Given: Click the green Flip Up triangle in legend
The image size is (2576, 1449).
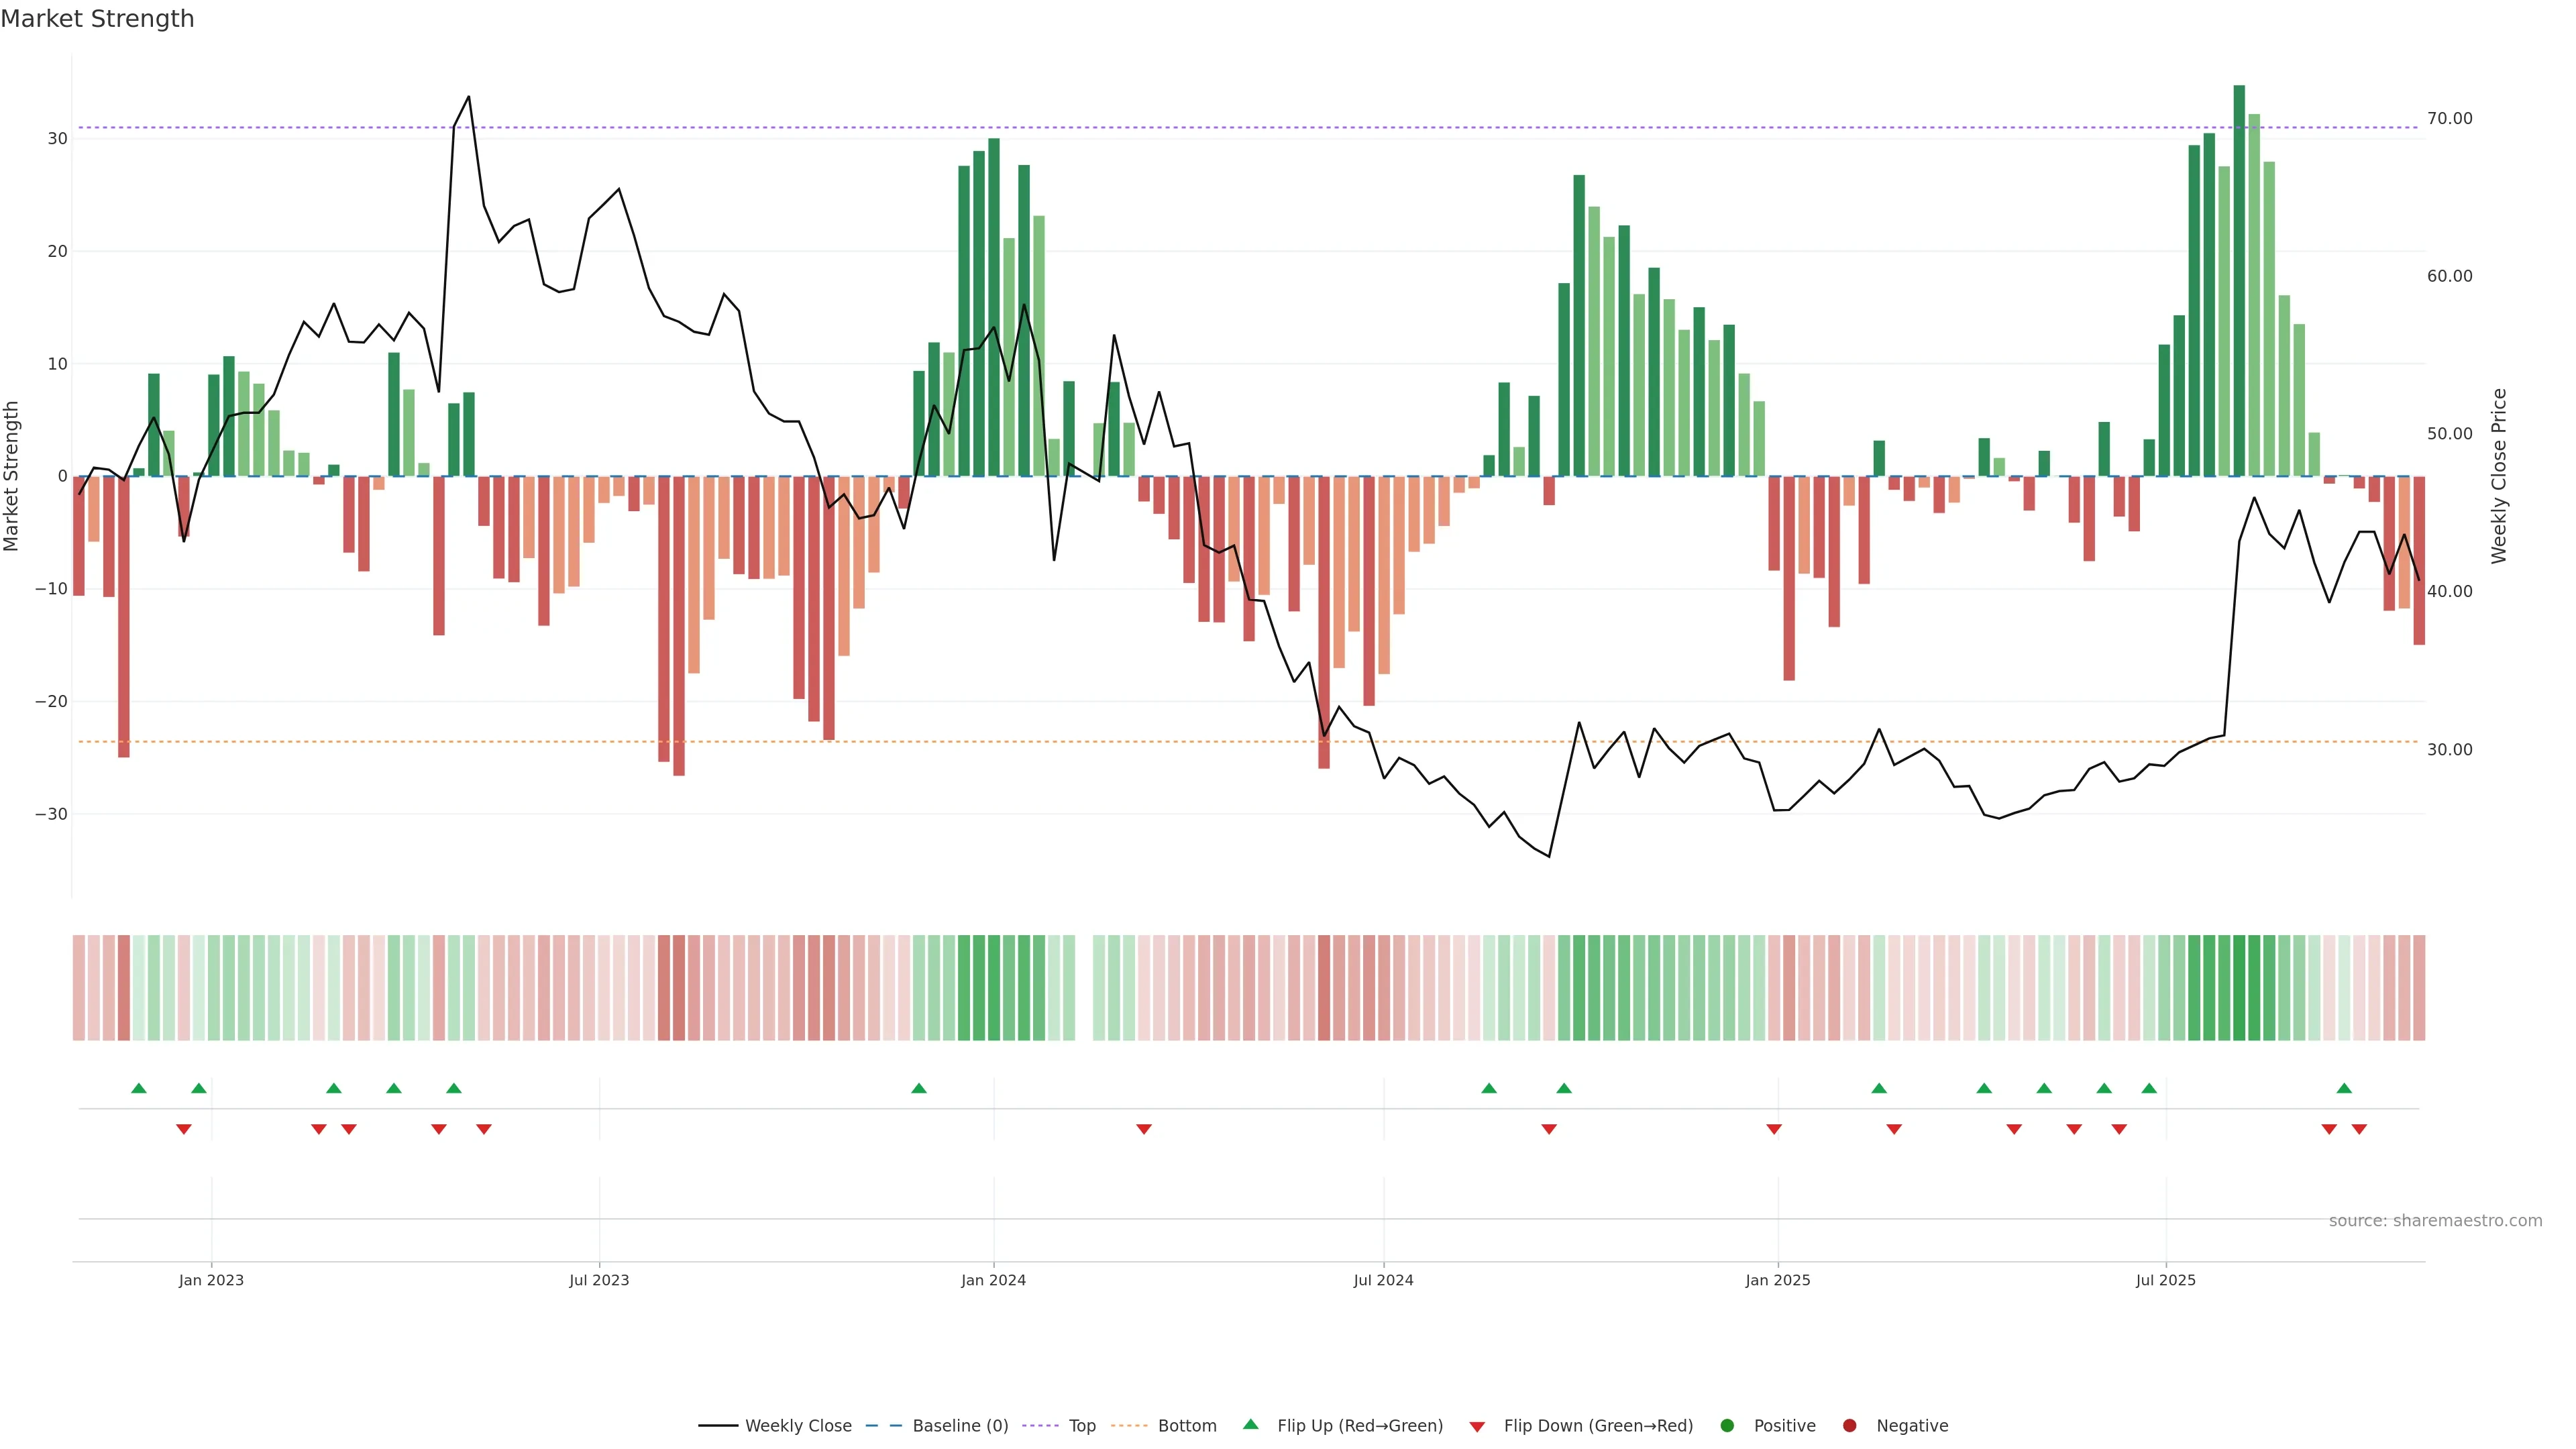Looking at the screenshot, I should pos(1250,1424).
